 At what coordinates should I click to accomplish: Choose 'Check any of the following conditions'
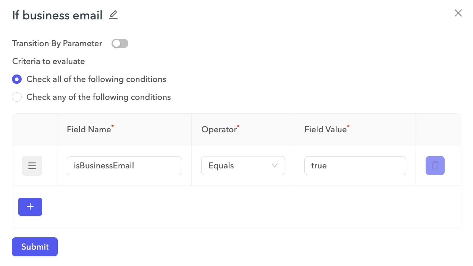click(x=17, y=97)
